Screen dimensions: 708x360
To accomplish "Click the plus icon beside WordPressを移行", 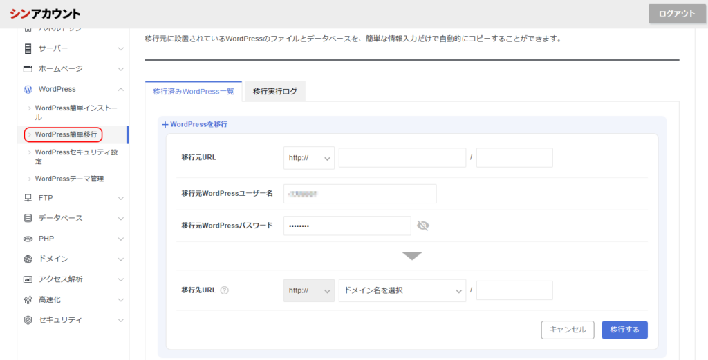I will tap(165, 124).
